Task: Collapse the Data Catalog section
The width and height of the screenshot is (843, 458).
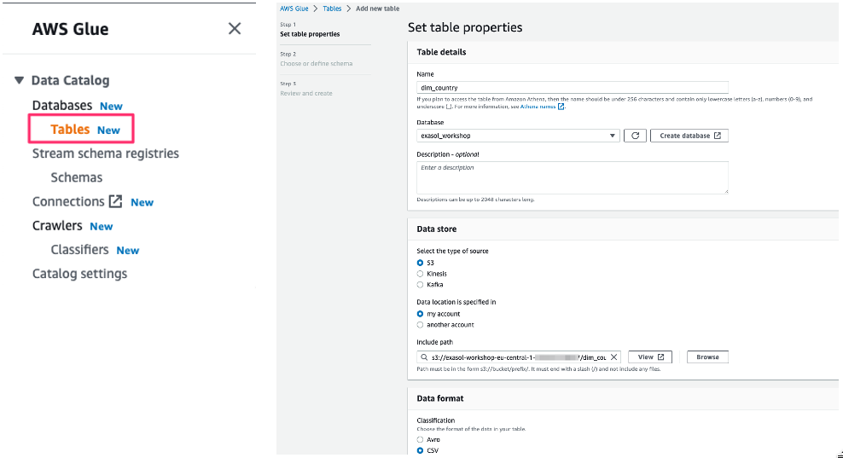Action: [19, 81]
